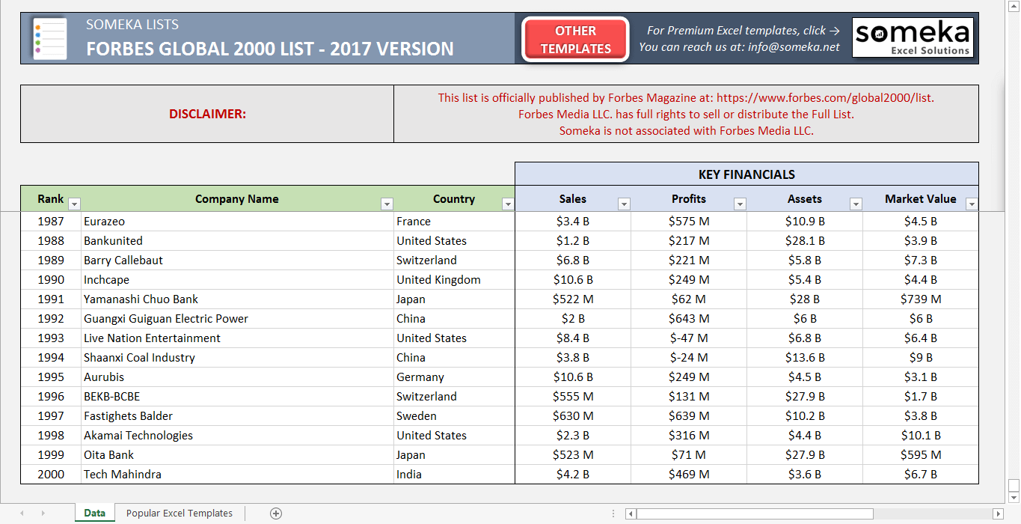Select the Fastighets Balder cell

pos(237,416)
